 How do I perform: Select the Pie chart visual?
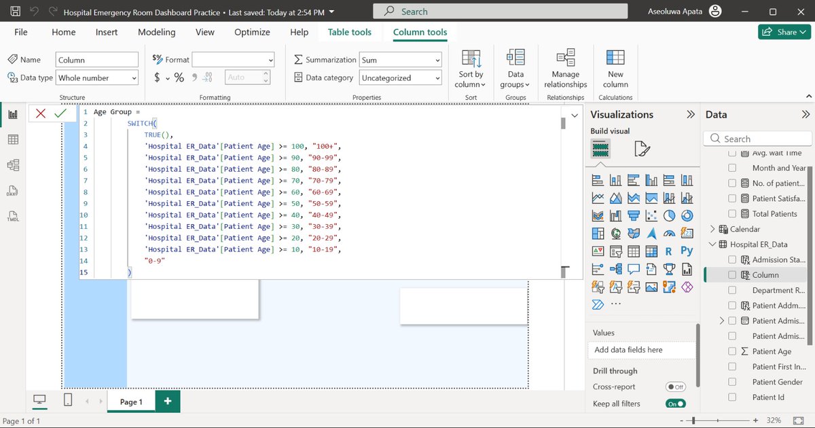pyautogui.click(x=669, y=216)
